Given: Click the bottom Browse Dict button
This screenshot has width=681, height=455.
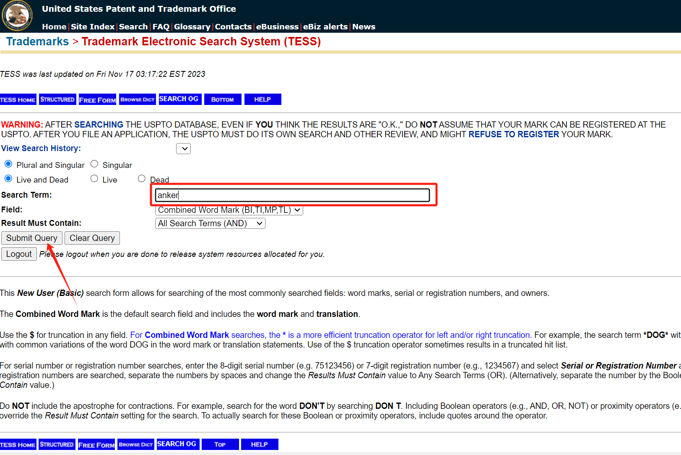Looking at the screenshot, I should pyautogui.click(x=135, y=445).
